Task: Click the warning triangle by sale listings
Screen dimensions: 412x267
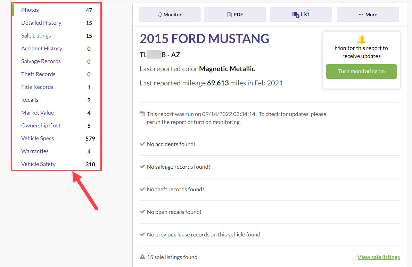Action: point(142,257)
